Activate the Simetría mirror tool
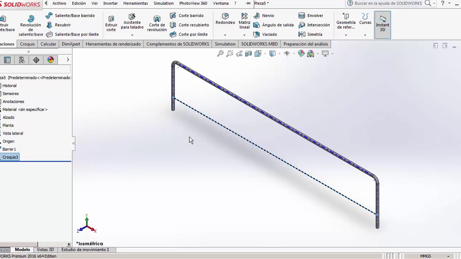 pyautogui.click(x=310, y=34)
